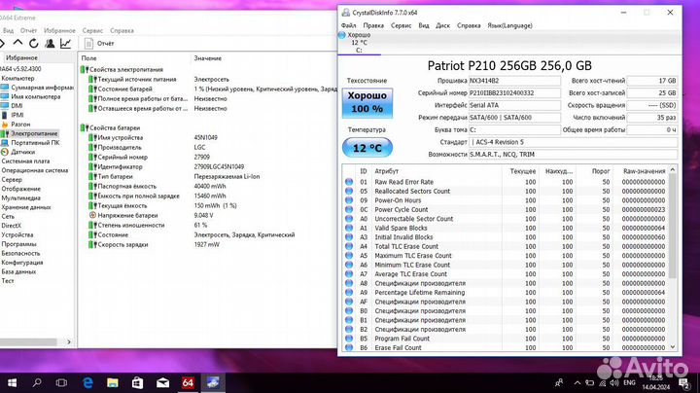
Task: Expand the Хранение данных tree node
Action: [26, 207]
